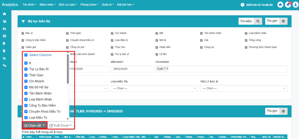Viewport: 299px width, 139px height.
Task: Click the notification bell icon
Action: click(288, 5)
